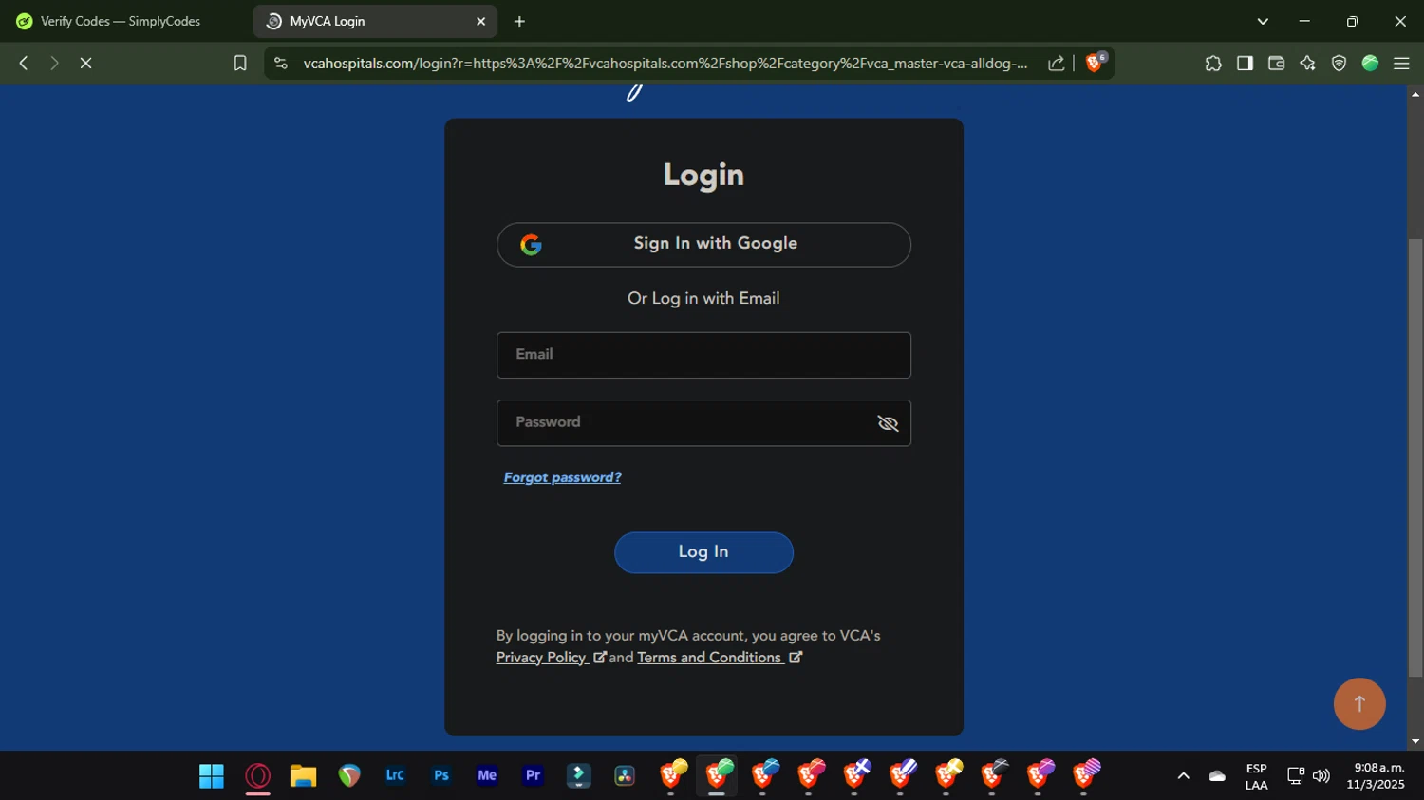
Task: Click the address bar URL
Action: tap(665, 63)
